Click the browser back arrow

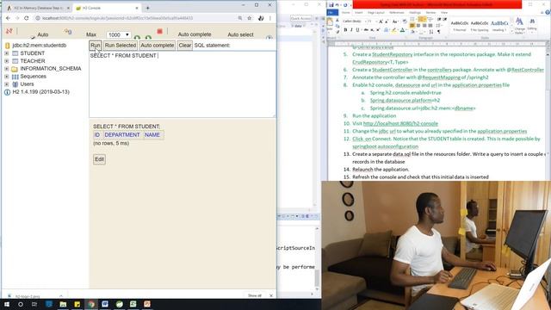click(8, 18)
